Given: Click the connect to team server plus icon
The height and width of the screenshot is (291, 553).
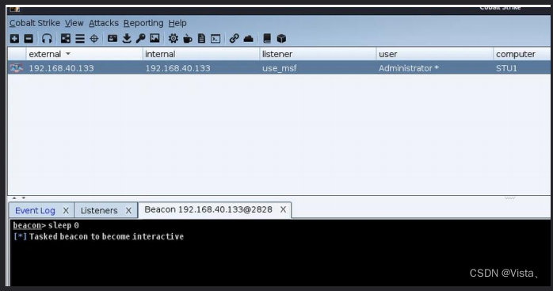Looking at the screenshot, I should click(14, 39).
